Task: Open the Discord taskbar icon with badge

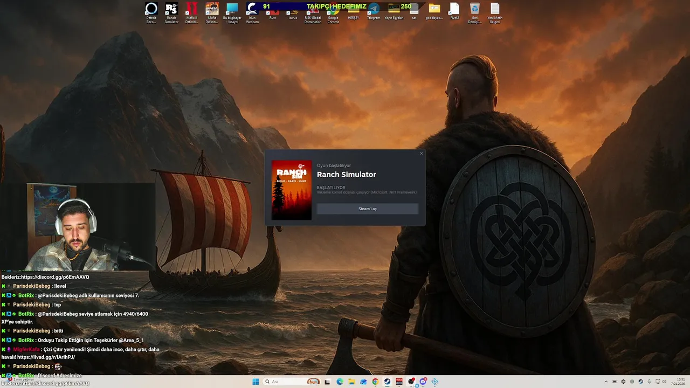Action: point(423,382)
